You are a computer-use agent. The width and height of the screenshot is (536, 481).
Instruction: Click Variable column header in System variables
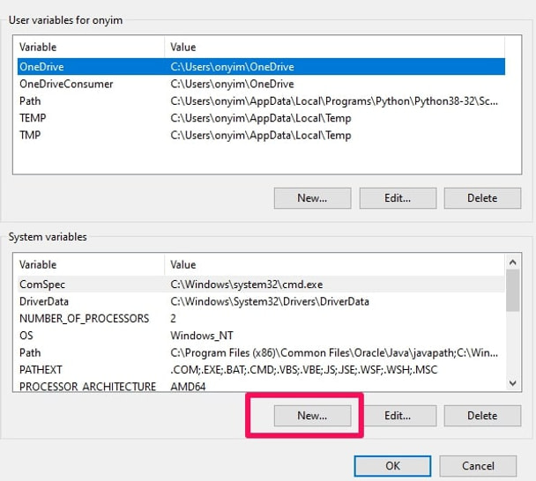pos(89,264)
